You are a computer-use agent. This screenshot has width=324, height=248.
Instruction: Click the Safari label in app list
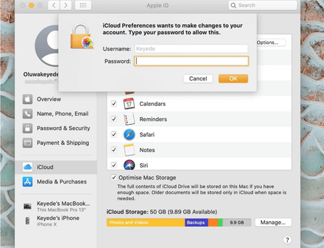tap(147, 135)
